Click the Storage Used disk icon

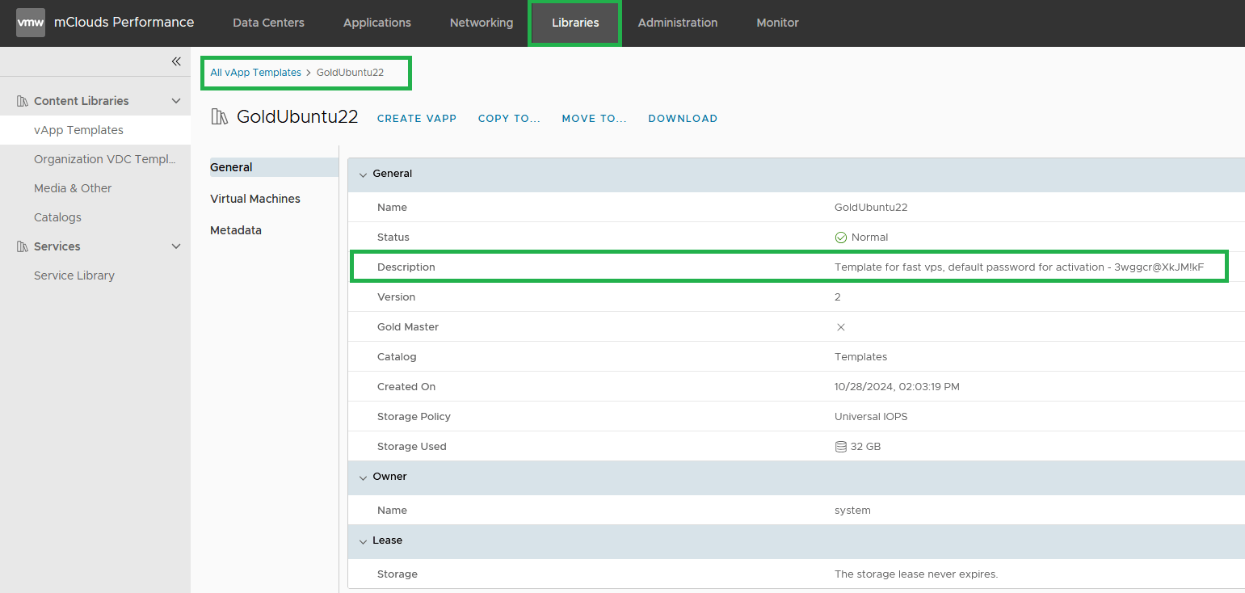point(840,447)
